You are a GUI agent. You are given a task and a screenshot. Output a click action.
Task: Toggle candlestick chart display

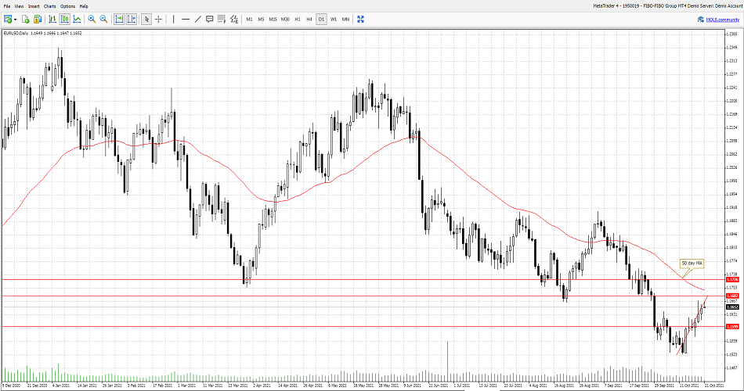point(64,19)
